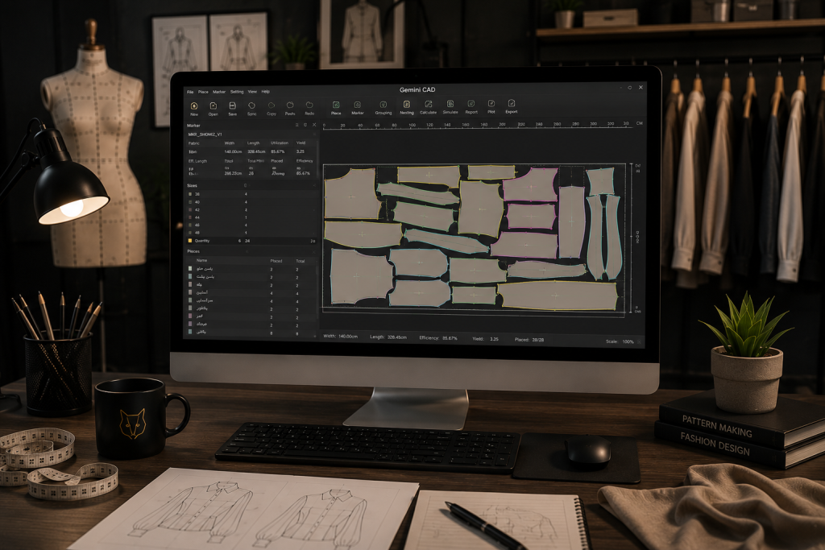Save the marker using Save icon
Image resolution: width=825 pixels, height=550 pixels.
232,105
